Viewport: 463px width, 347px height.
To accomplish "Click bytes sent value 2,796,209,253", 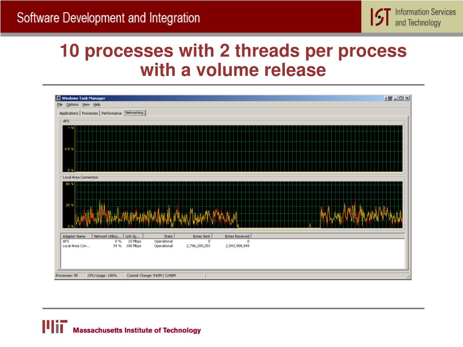I will 198,246.
